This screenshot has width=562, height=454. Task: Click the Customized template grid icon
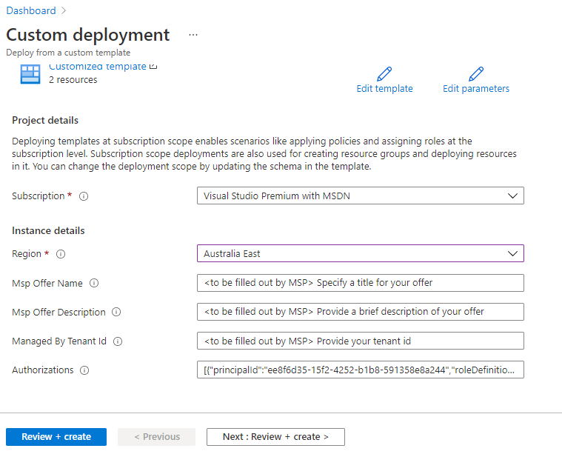[30, 74]
